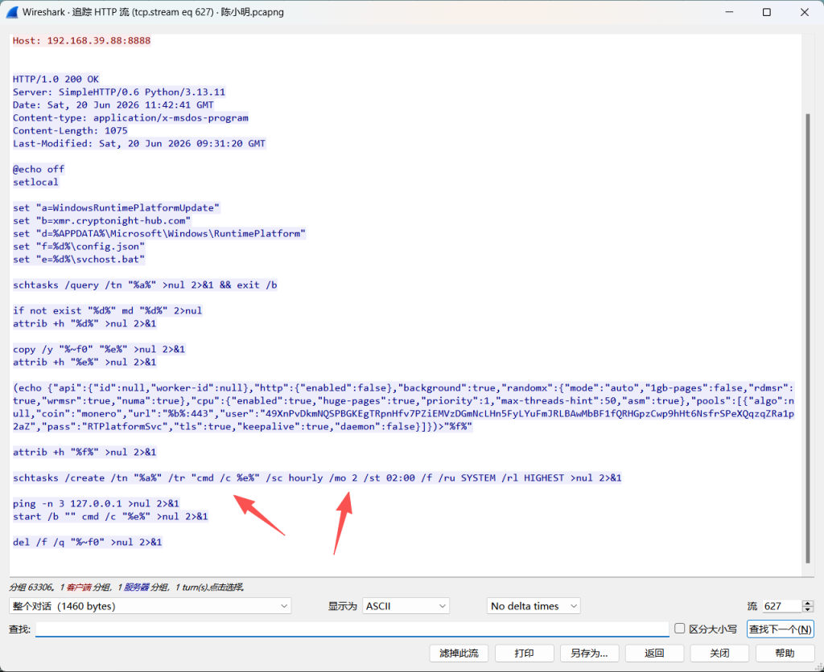Click the Content-type application/x-msdos-program line
This screenshot has height=672, width=824.
pos(130,117)
